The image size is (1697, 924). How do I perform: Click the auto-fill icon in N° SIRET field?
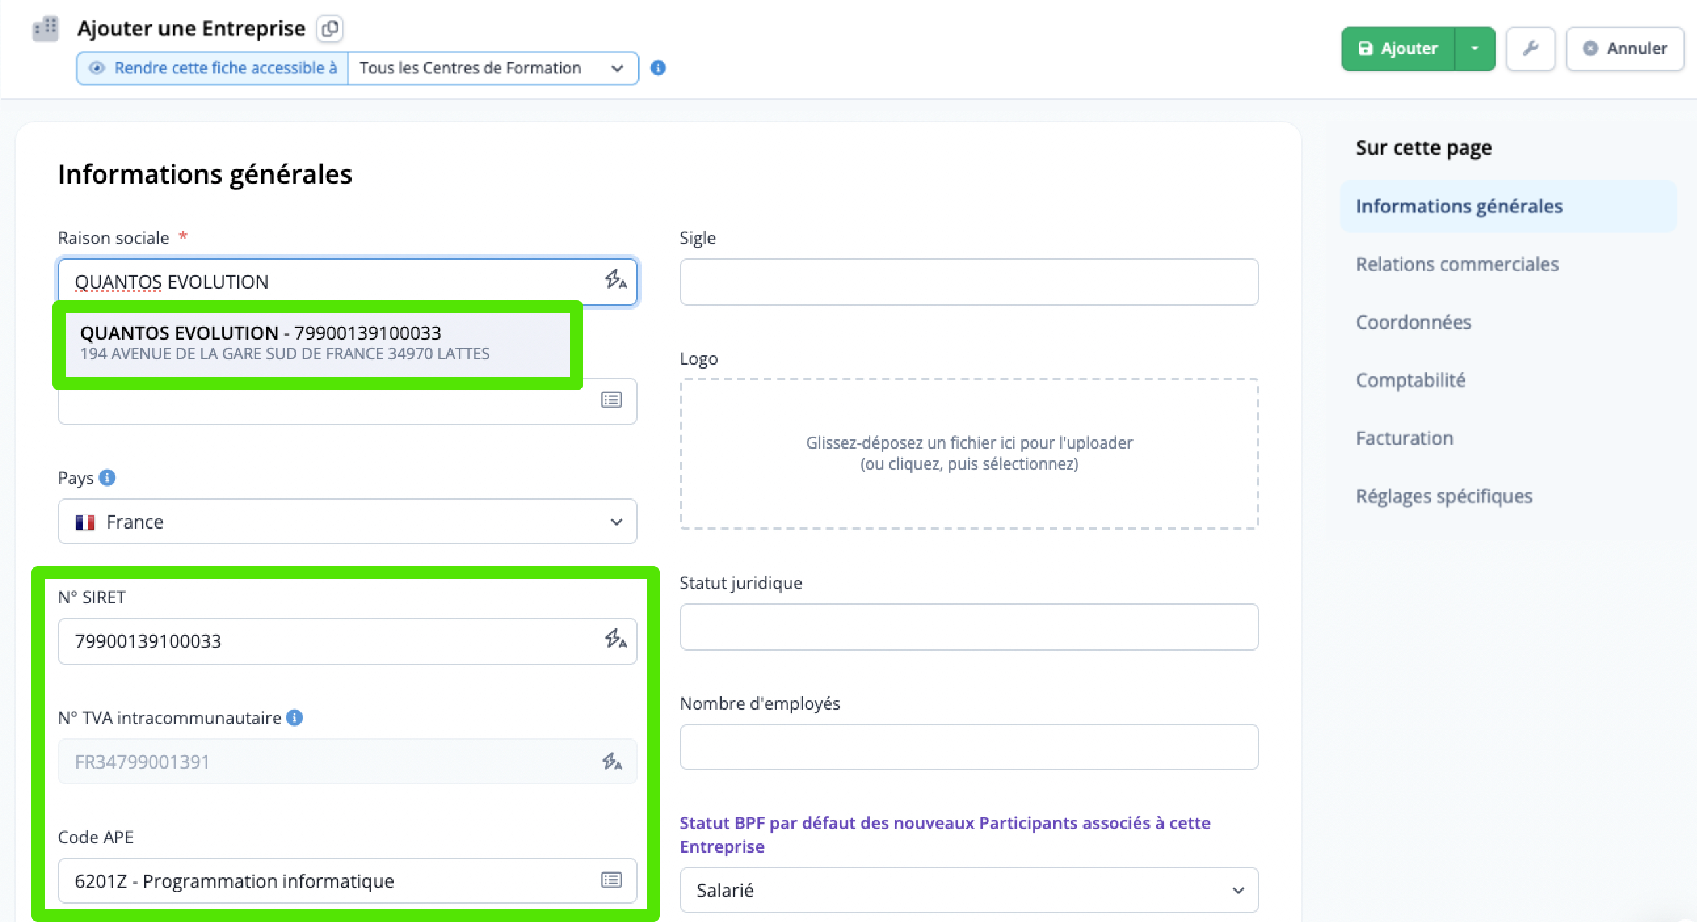coord(615,639)
